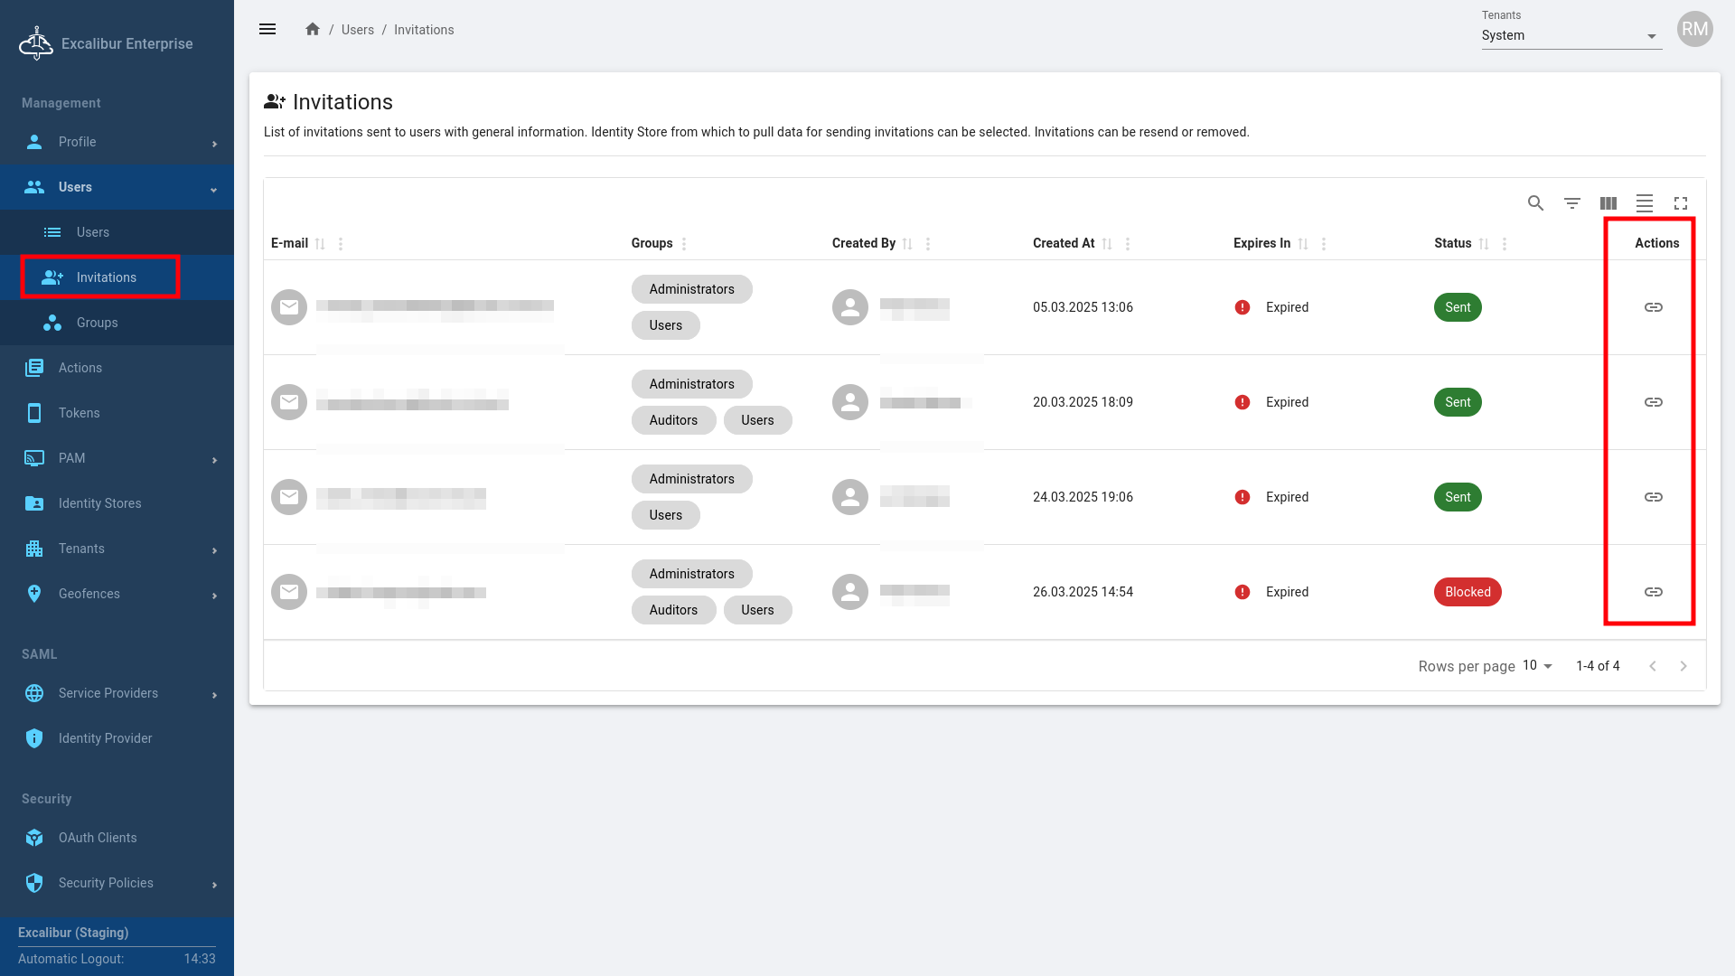This screenshot has width=1735, height=976.
Task: Open the table filter icon
Action: tap(1572, 203)
